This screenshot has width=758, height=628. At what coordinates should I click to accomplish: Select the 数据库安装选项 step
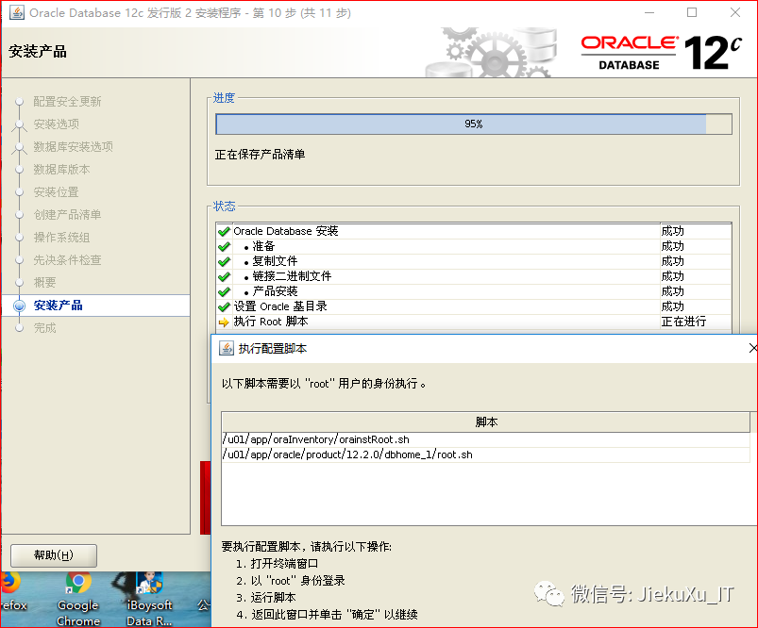(x=73, y=146)
